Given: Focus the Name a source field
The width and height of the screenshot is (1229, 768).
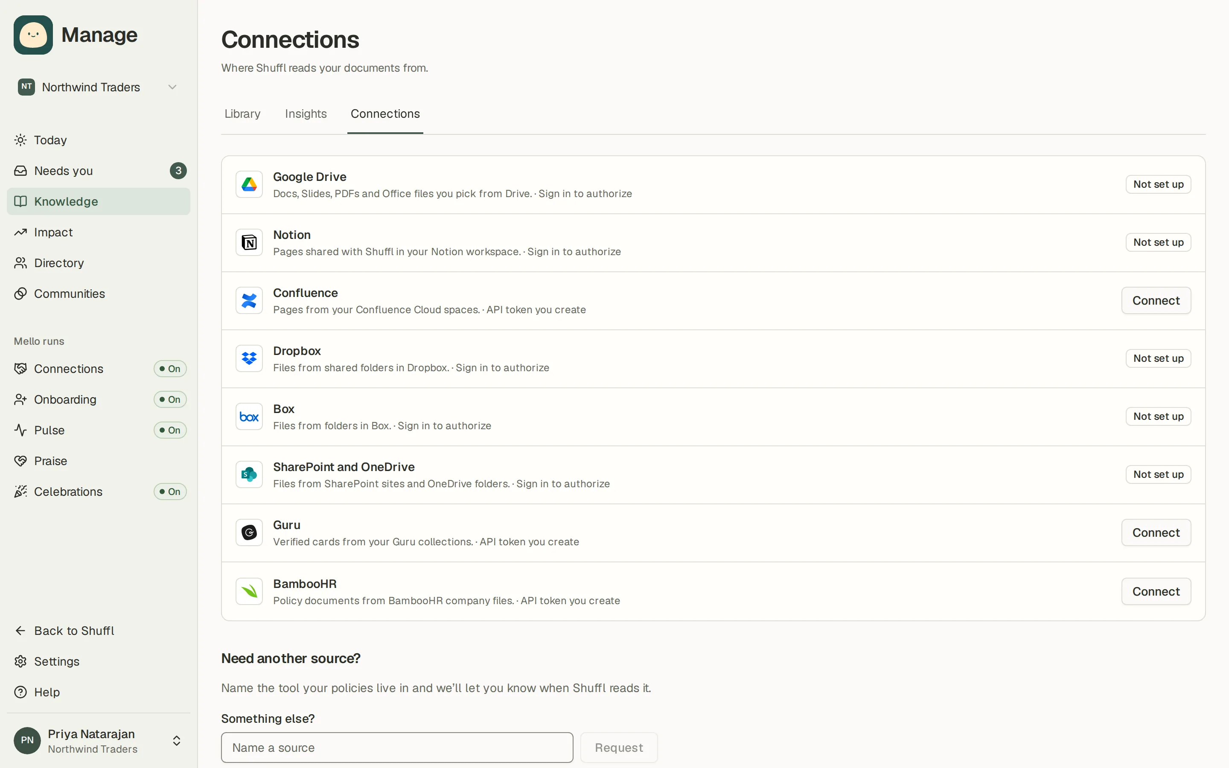Looking at the screenshot, I should pos(397,748).
